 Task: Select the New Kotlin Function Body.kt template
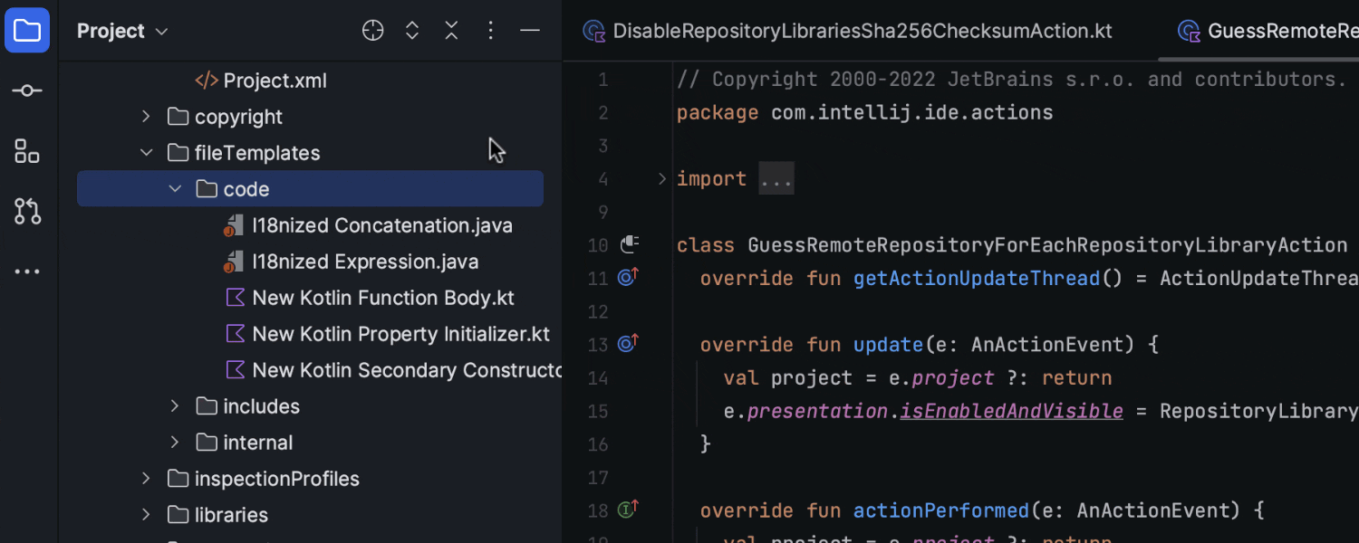[383, 297]
